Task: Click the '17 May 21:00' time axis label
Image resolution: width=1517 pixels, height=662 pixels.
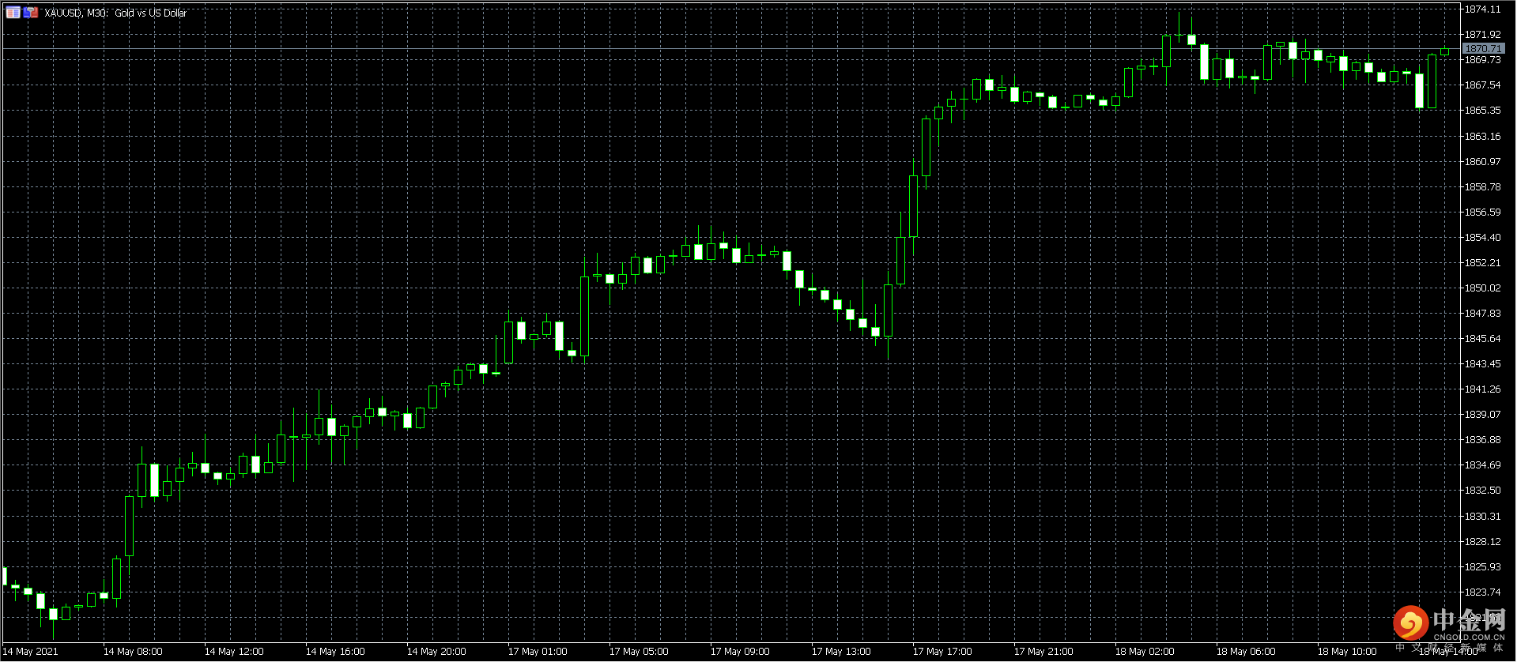Action: point(1043,652)
